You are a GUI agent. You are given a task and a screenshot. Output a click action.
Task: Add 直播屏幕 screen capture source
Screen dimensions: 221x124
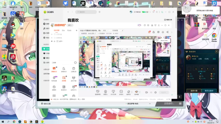98,93
